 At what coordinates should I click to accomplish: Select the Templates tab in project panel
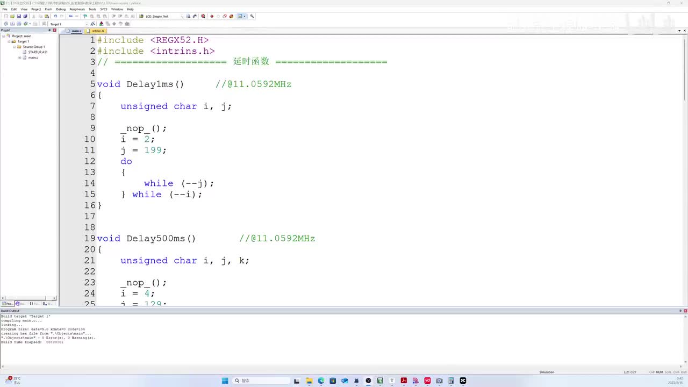click(x=47, y=304)
